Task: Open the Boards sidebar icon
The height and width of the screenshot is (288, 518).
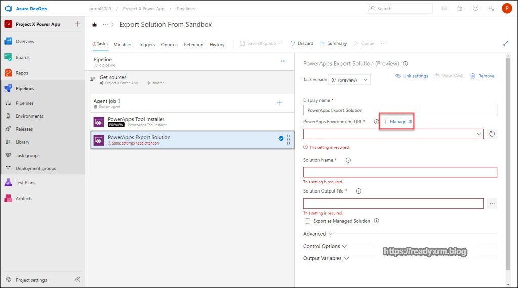Action: [x=8, y=57]
